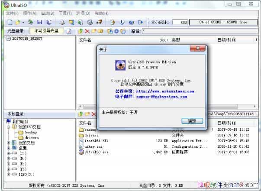Image resolution: width=261 pixels, height=191 pixels.
Task: Click the Burn CD/DVD image flame icon
Action: [100, 22]
